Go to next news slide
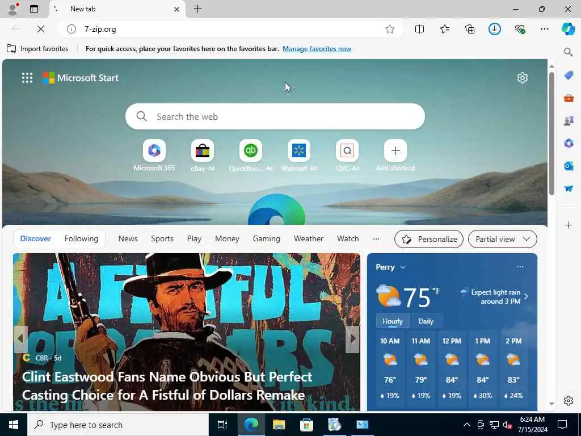The height and width of the screenshot is (436, 581). (x=353, y=339)
